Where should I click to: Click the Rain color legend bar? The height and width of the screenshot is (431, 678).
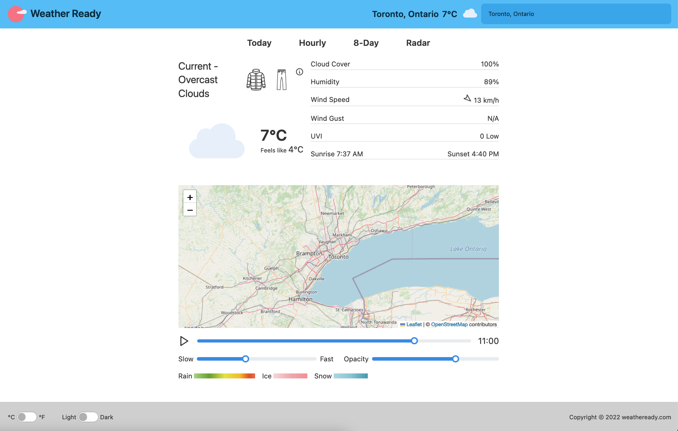coord(225,376)
